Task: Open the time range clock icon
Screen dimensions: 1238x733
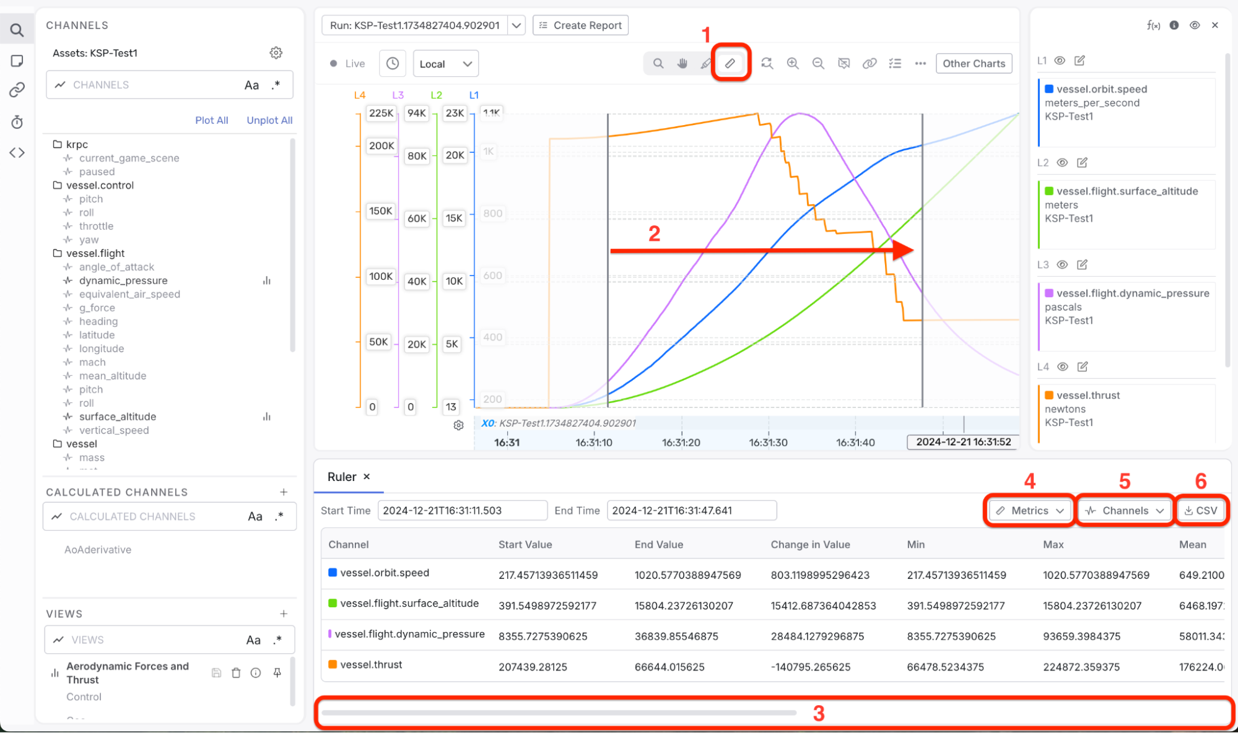Action: pos(393,63)
